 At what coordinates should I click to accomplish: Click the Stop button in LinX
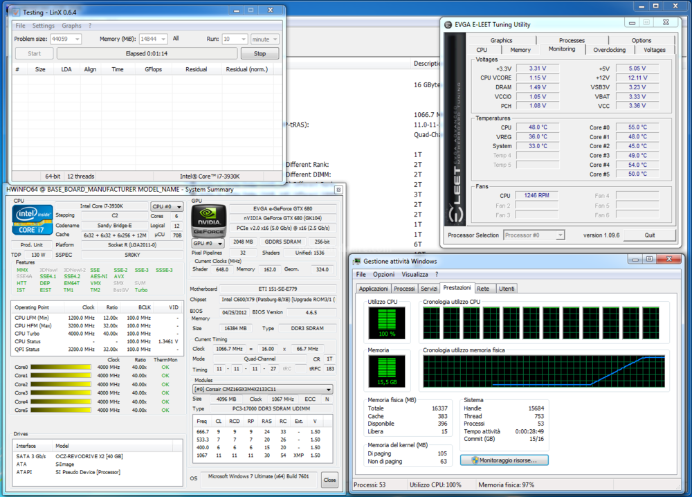coord(260,53)
